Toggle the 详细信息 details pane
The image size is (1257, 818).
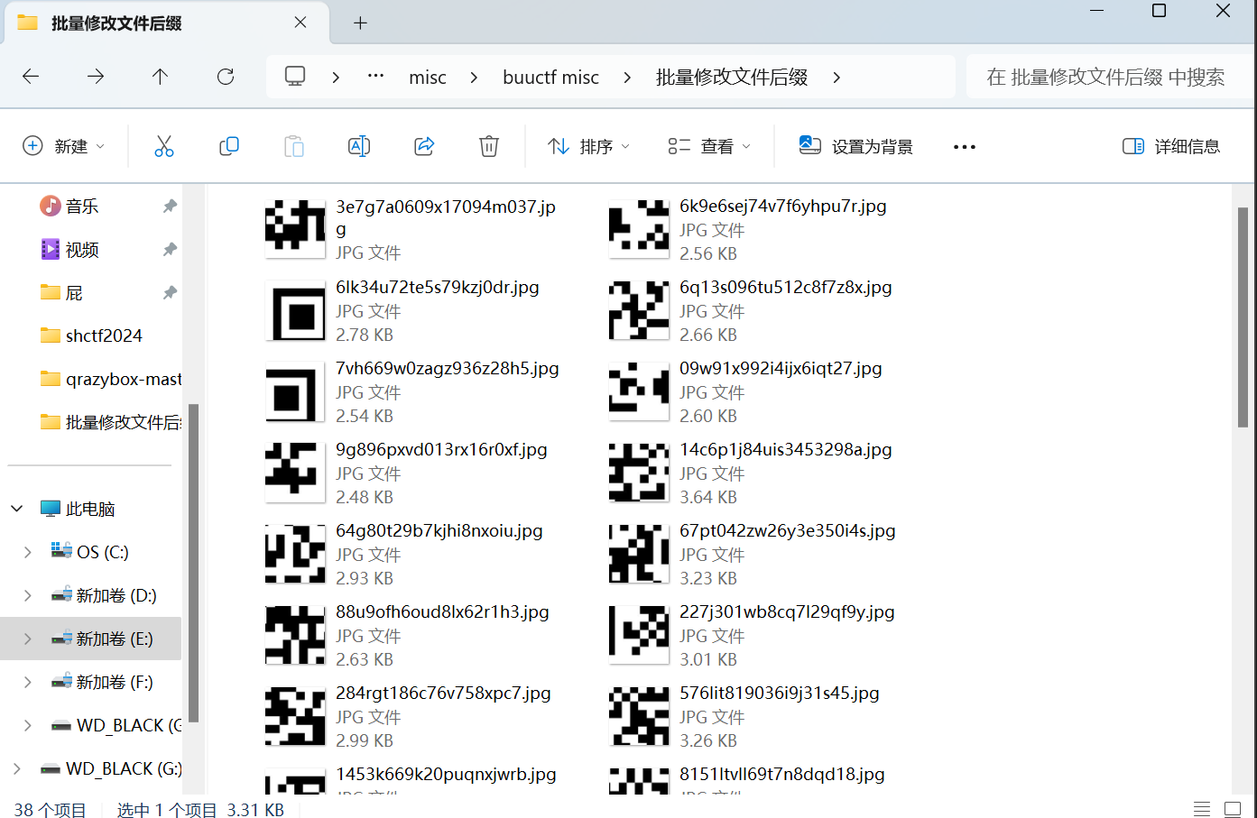tap(1170, 146)
